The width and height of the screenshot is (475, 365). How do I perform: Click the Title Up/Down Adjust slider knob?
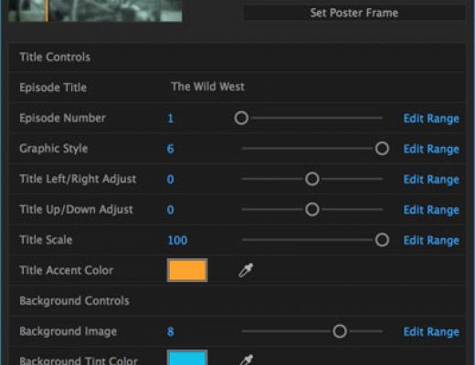pyautogui.click(x=312, y=209)
